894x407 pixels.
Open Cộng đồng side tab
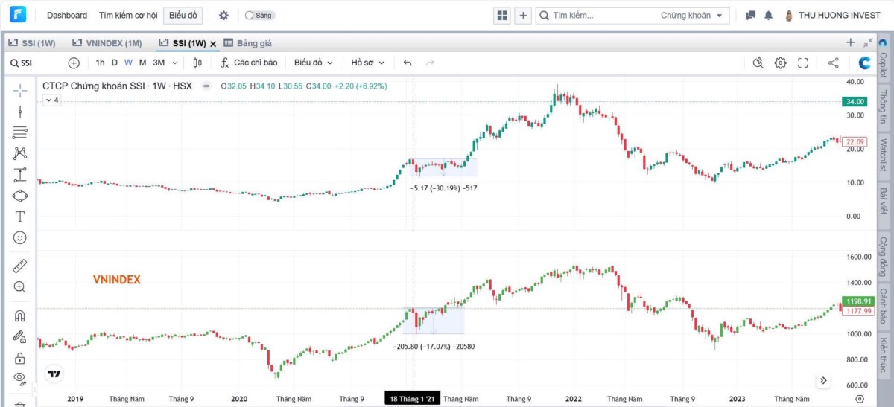884,256
